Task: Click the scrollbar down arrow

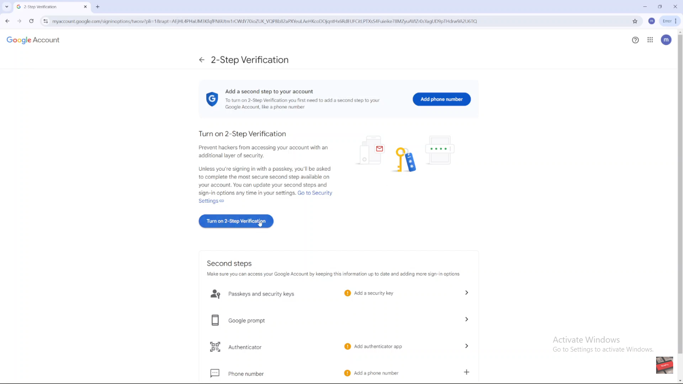Action: pyautogui.click(x=680, y=380)
